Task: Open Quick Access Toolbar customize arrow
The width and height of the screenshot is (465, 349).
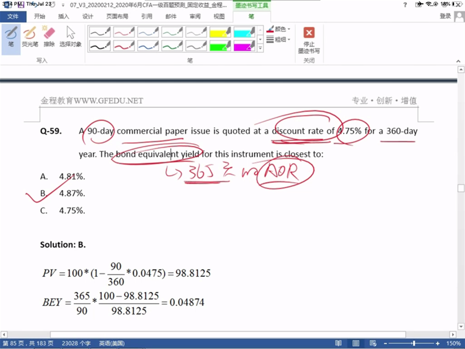Action: point(63,5)
